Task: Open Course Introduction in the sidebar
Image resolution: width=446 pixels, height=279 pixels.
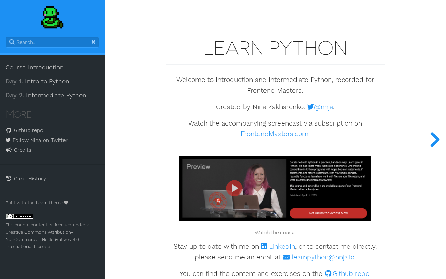Action: tap(34, 67)
